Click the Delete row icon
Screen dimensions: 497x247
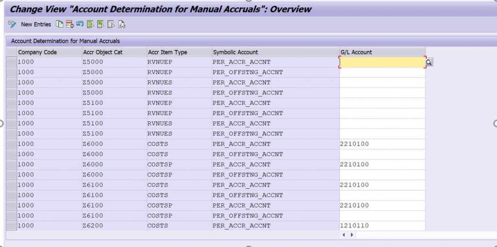[70, 24]
